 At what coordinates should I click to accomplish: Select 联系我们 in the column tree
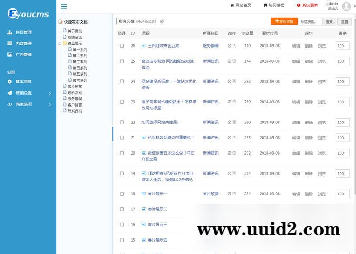(x=75, y=111)
